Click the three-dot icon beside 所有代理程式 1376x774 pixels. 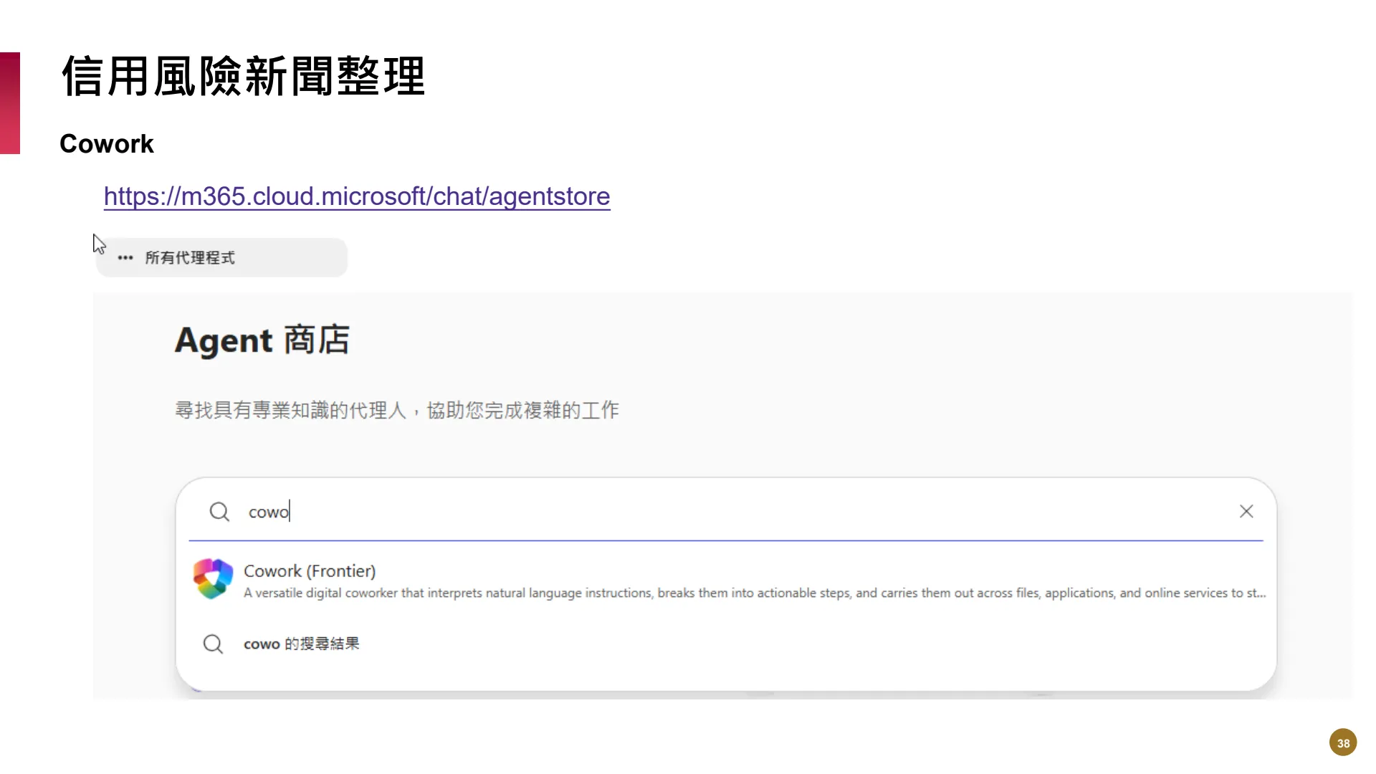pos(125,258)
